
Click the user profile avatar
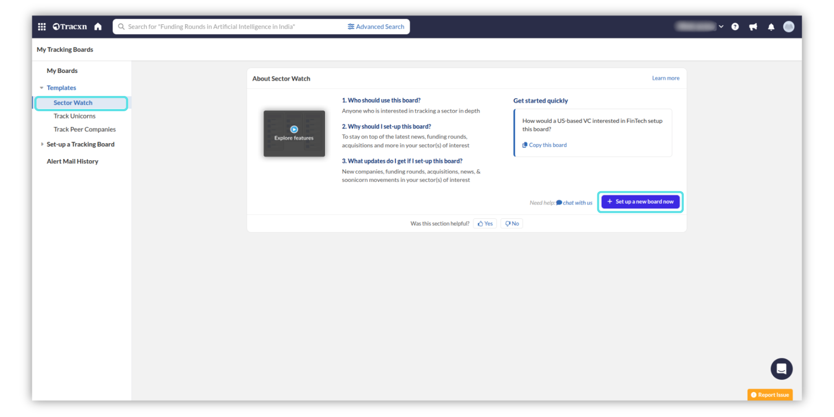tap(788, 27)
